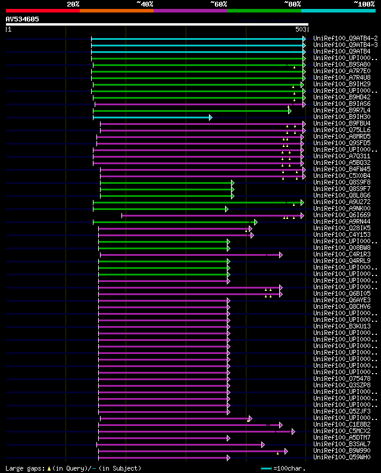Select hit label UniRef100_Q4RRL9
The image size is (381, 473).
point(342,261)
